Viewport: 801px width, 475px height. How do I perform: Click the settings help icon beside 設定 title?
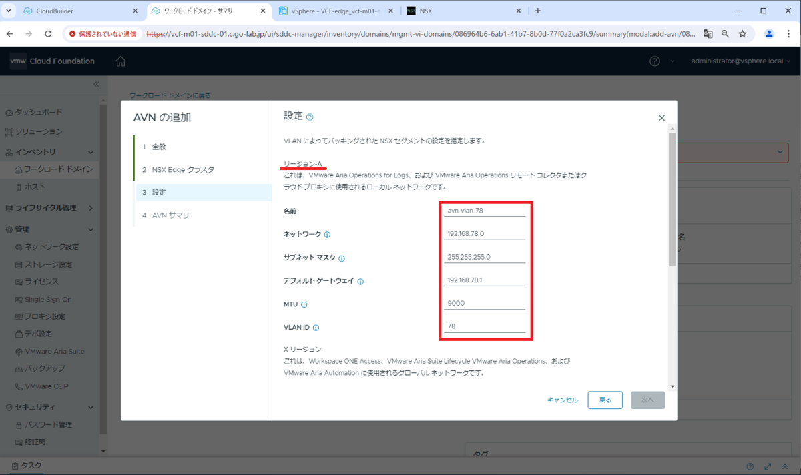tap(310, 117)
